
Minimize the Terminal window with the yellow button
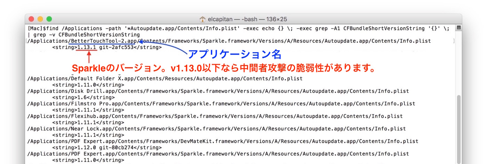tap(40, 19)
